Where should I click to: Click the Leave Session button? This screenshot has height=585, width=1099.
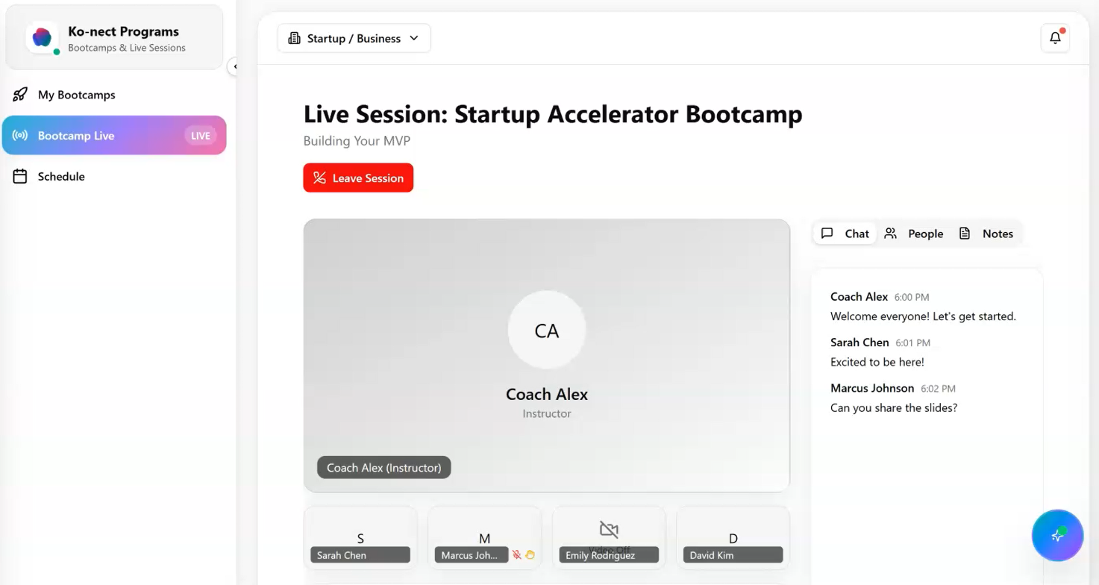(358, 178)
